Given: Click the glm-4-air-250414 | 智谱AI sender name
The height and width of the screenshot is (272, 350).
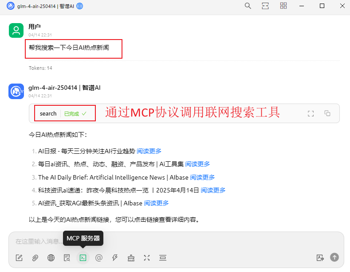Looking at the screenshot, I should click(x=64, y=88).
